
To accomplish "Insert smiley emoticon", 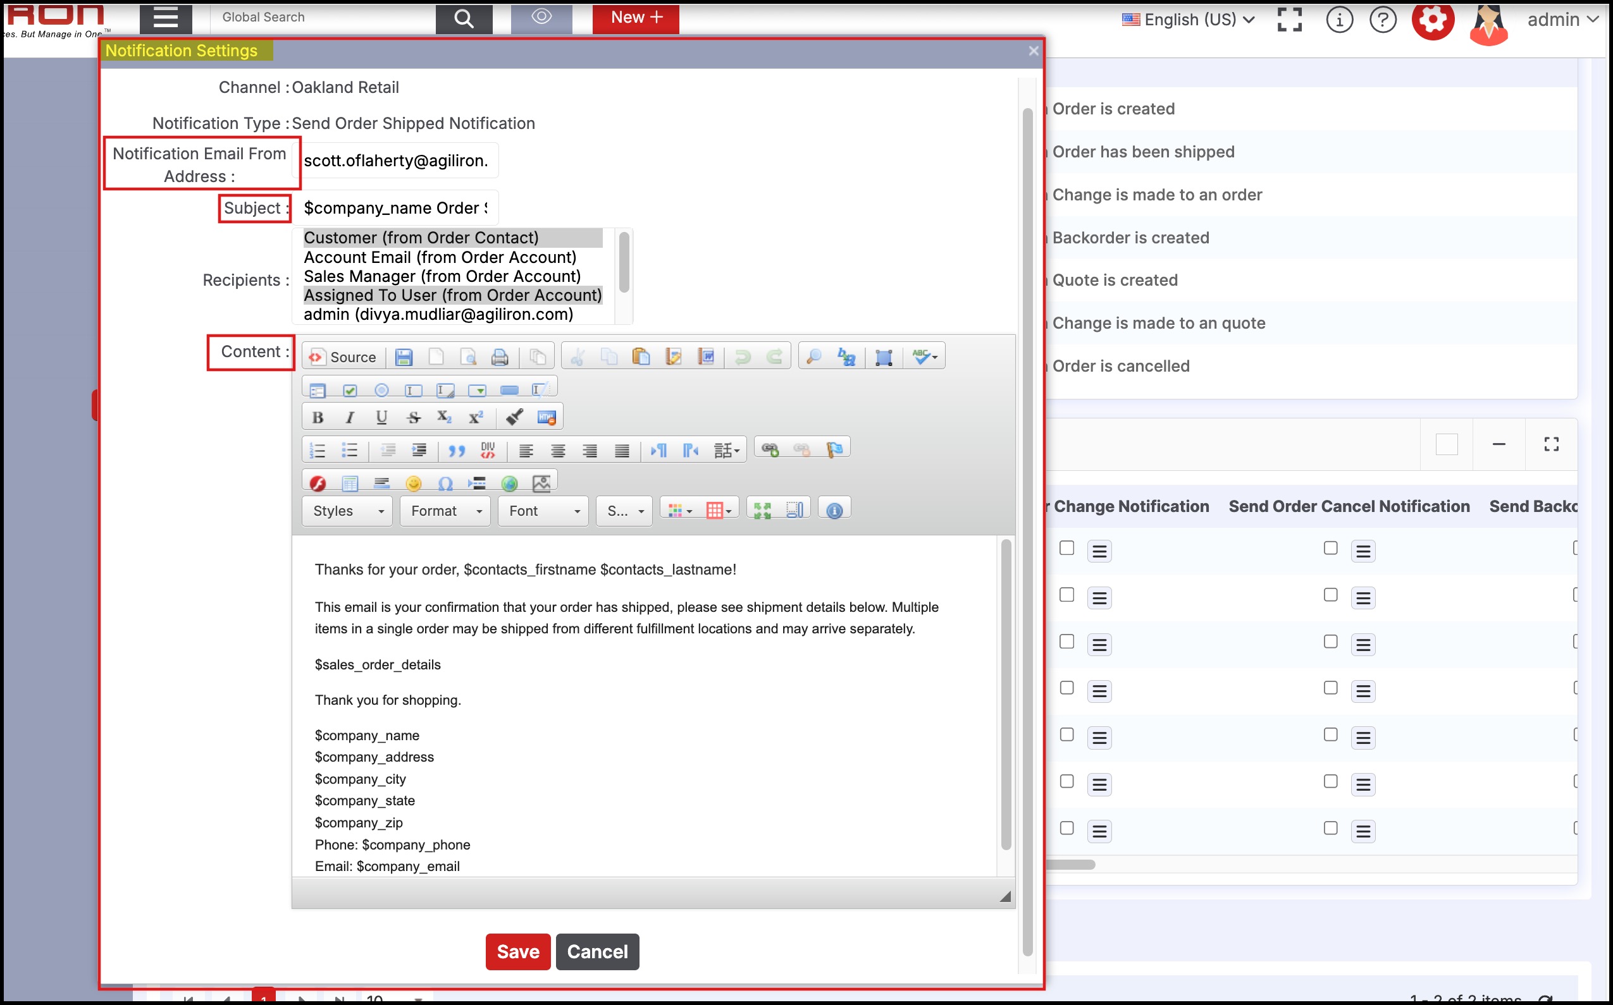I will click(x=414, y=484).
